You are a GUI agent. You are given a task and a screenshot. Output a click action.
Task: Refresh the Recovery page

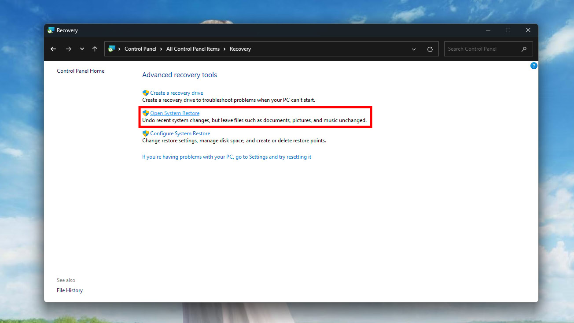click(430, 49)
